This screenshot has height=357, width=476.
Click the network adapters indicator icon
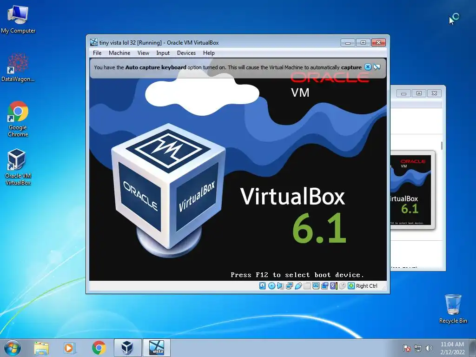point(289,286)
